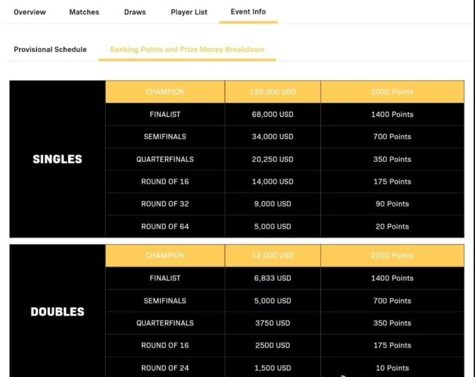This screenshot has height=377, width=475.
Task: Click the singles QUARTERFINALS row label
Action: pos(165,160)
